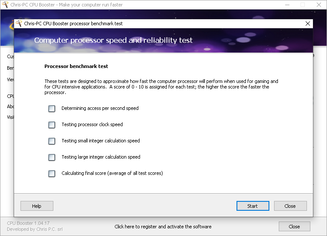Click 'Determining access per second speed' label
This screenshot has height=236, width=327.
click(100, 109)
